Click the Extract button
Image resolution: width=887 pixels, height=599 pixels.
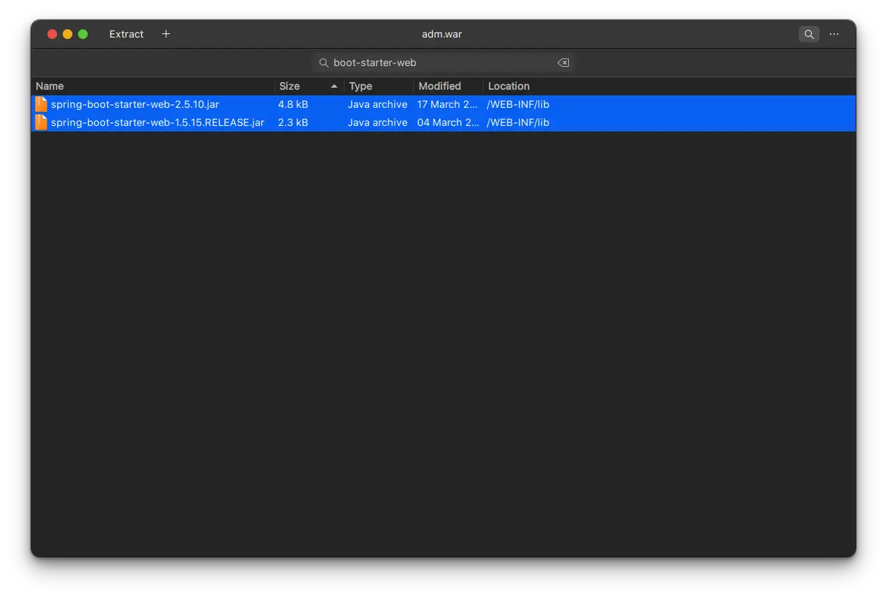[x=126, y=34]
